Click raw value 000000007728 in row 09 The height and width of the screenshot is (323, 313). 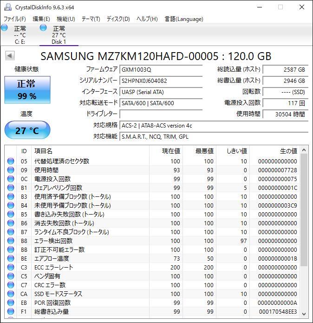pos(278,170)
